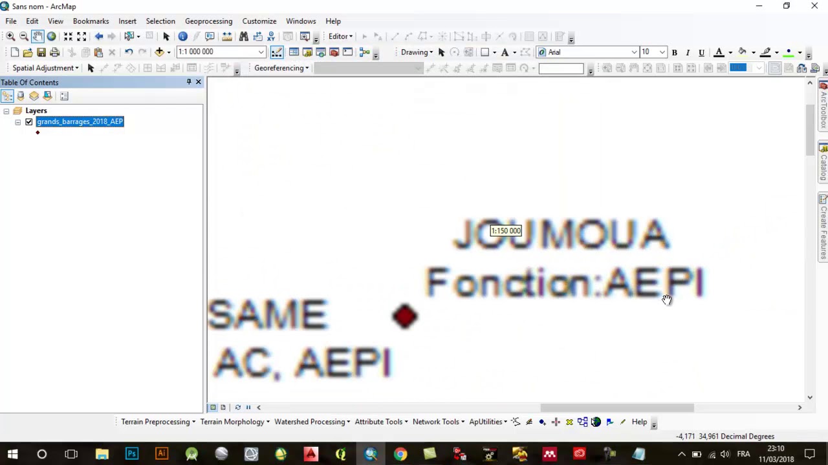The width and height of the screenshot is (828, 465).
Task: Click the Add Data button
Action: click(x=159, y=52)
